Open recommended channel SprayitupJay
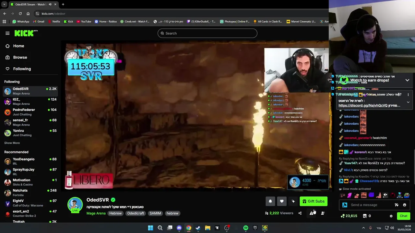This screenshot has height=233, width=415. (x=30, y=172)
